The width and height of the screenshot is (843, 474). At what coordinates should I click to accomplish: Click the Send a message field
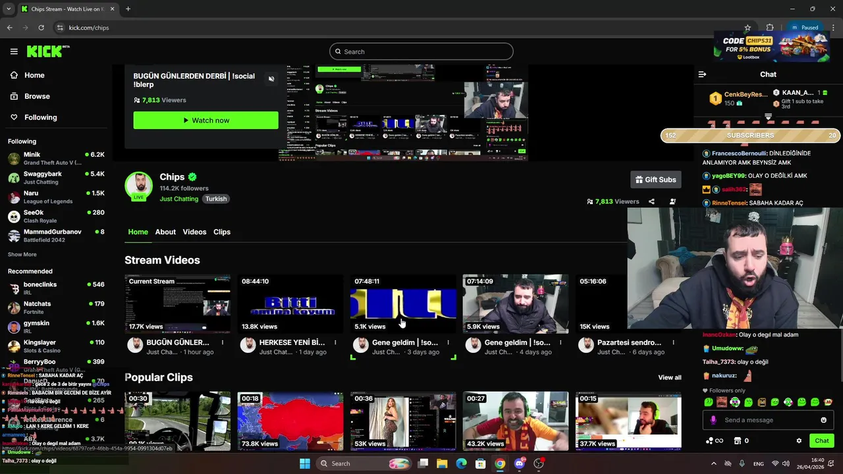(768, 420)
